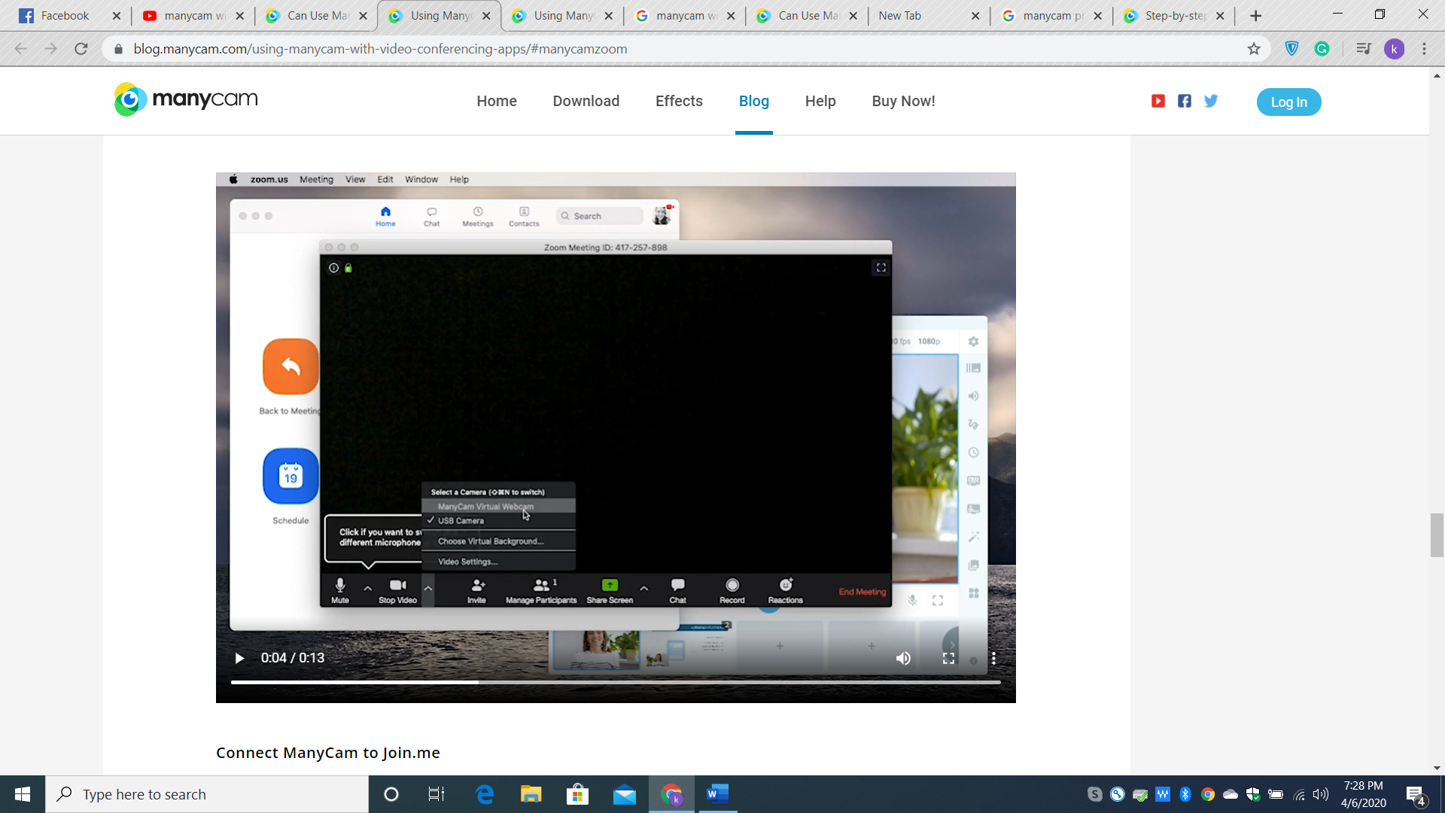Screen dimensions: 1445x813
Task: Open File Explorer from taskbar
Action: coord(531,794)
